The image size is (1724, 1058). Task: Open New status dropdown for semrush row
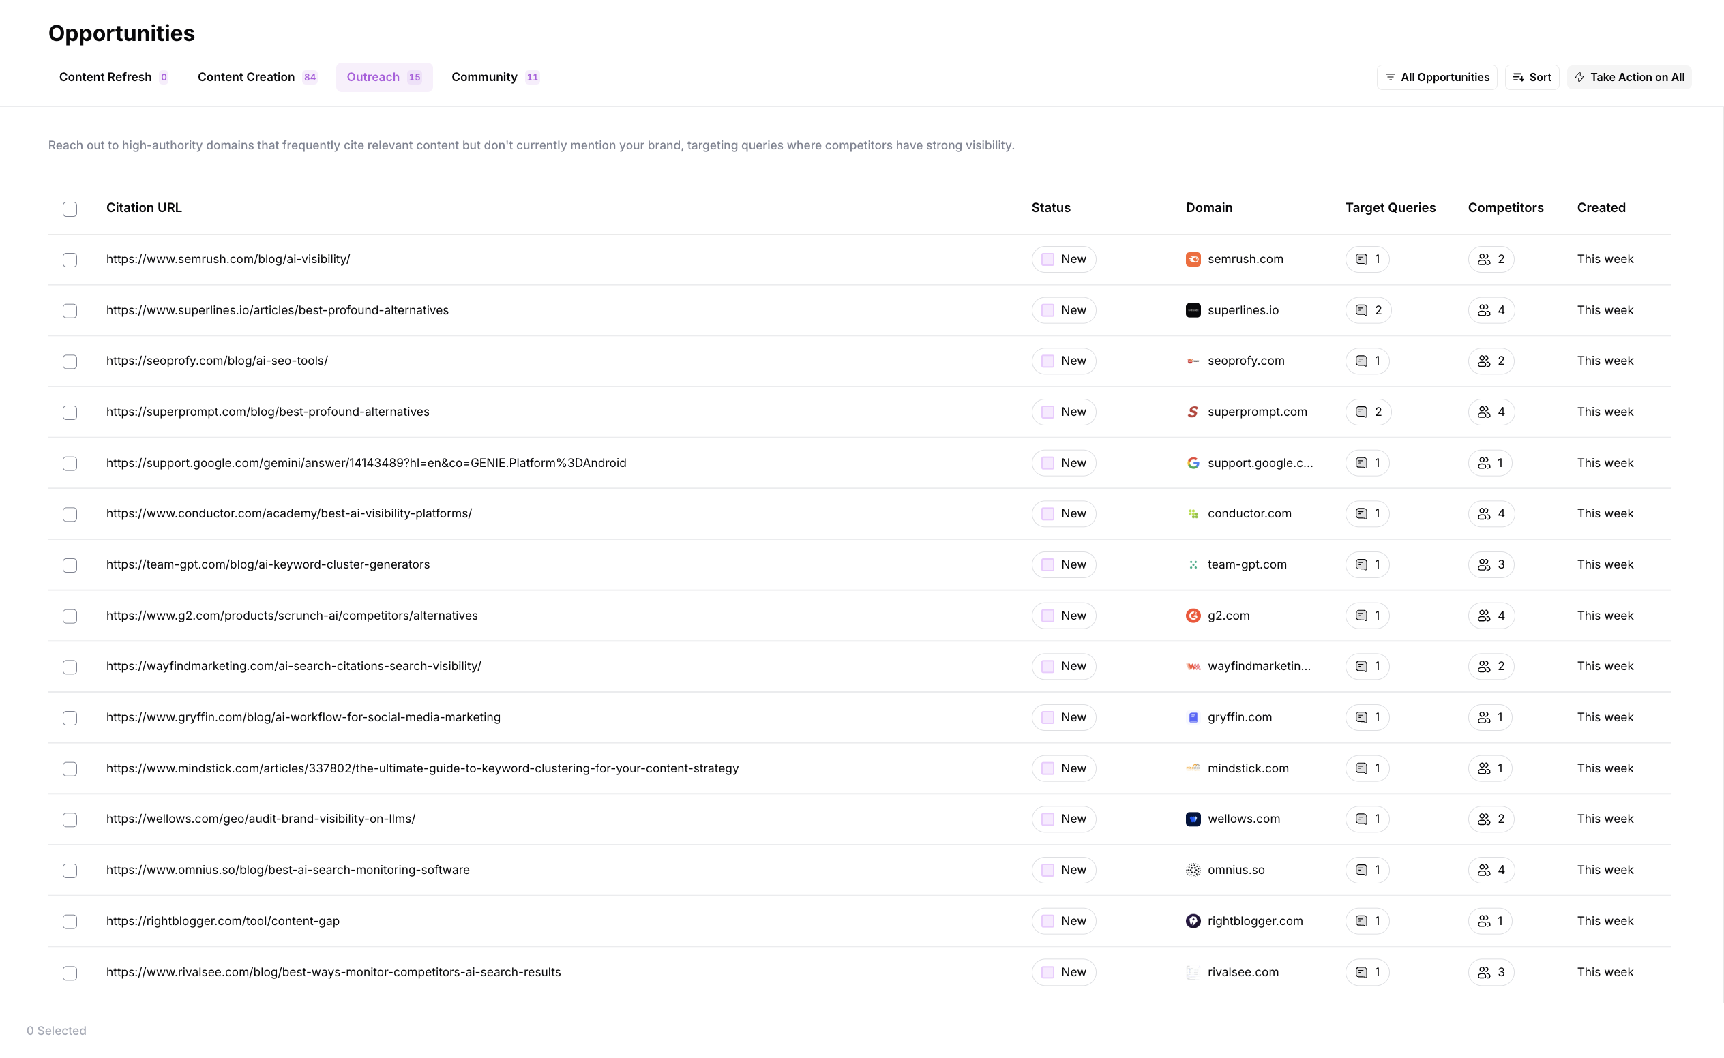point(1063,259)
